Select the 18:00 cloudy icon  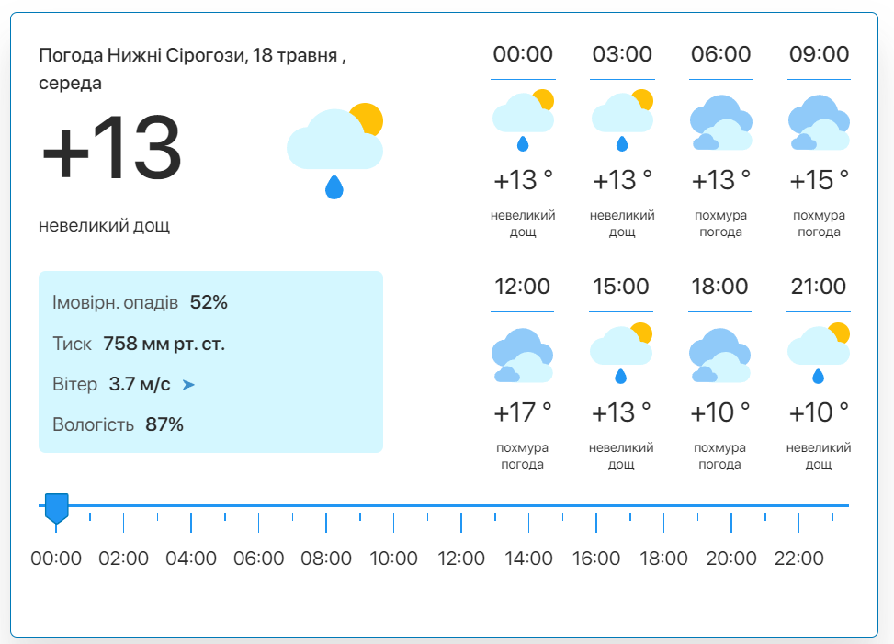click(x=719, y=355)
